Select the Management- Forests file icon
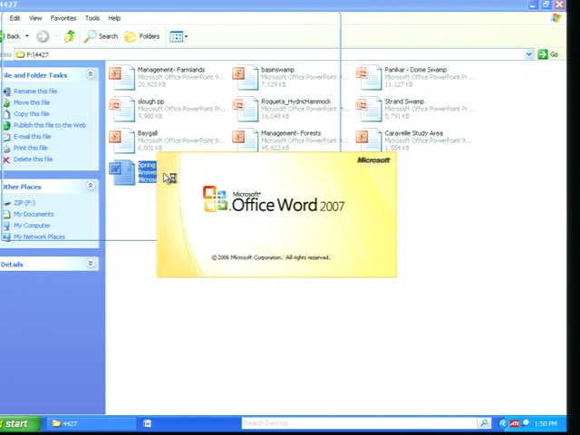Viewport: 580px width, 435px height. click(246, 140)
